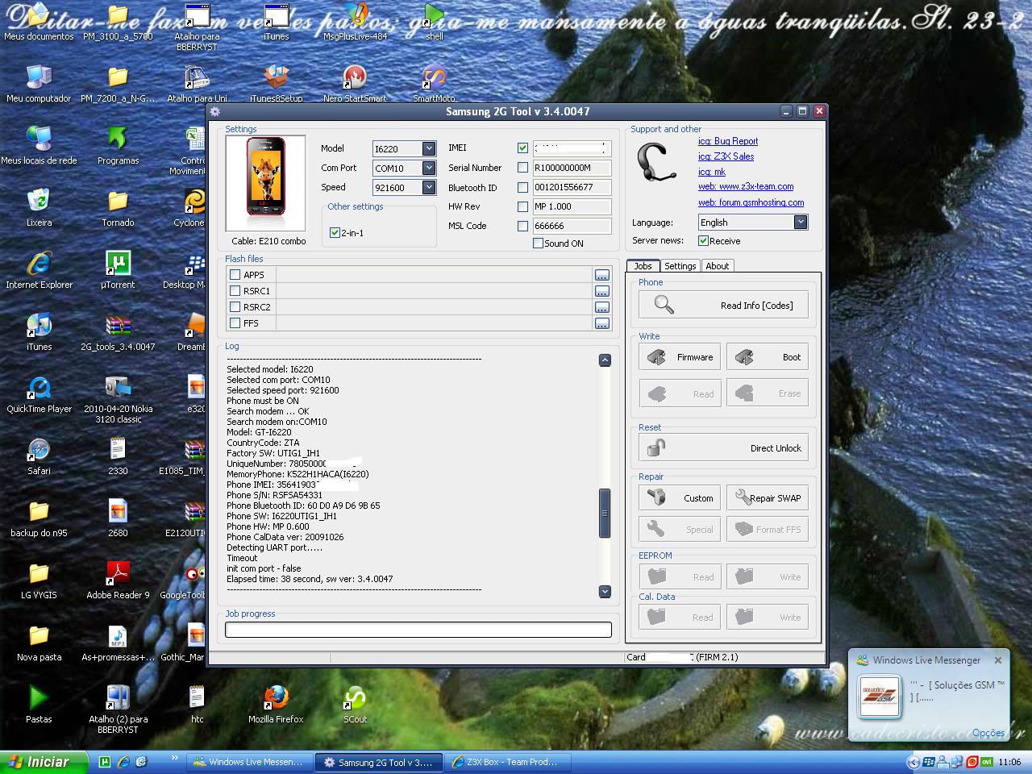Click the Repair SWAP button
The height and width of the screenshot is (774, 1032).
point(768,497)
